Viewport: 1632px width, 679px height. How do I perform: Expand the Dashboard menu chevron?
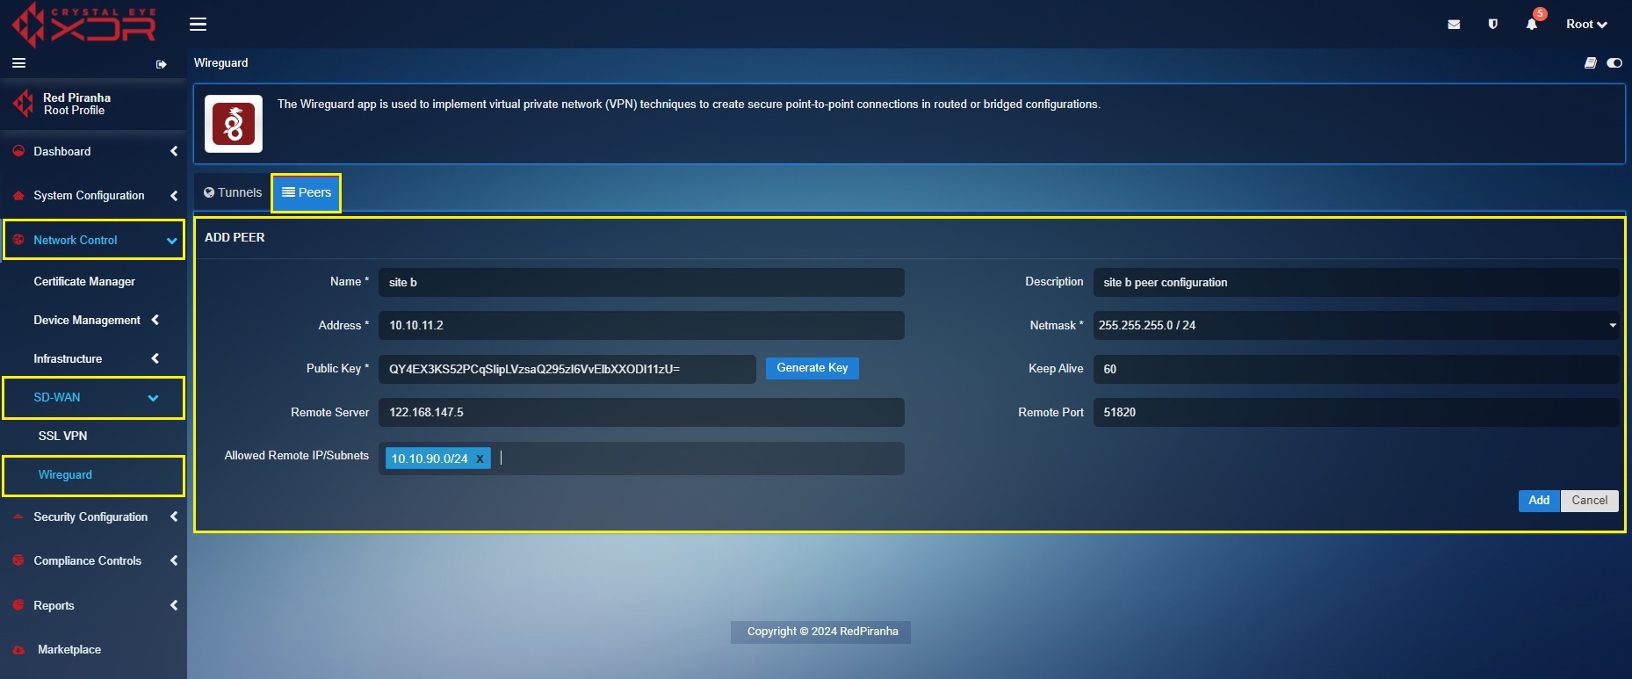coord(174,151)
